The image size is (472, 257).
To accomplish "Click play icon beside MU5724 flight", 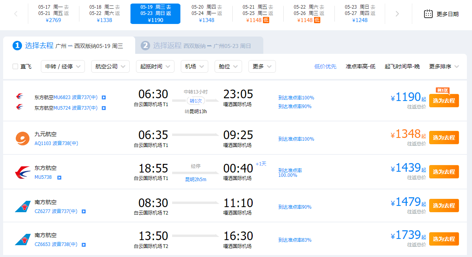I will click(x=104, y=108).
